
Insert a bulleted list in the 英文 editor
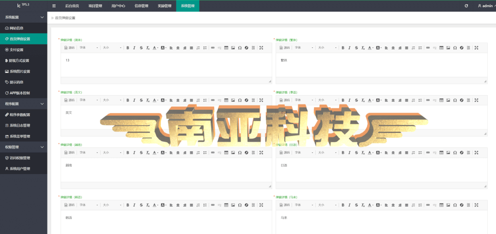click(x=205, y=100)
